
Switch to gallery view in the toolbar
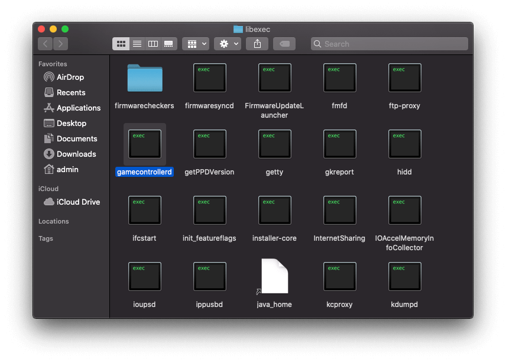click(x=168, y=43)
